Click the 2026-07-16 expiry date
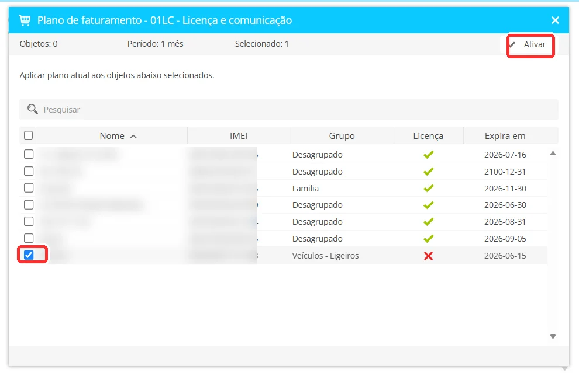 [505, 155]
